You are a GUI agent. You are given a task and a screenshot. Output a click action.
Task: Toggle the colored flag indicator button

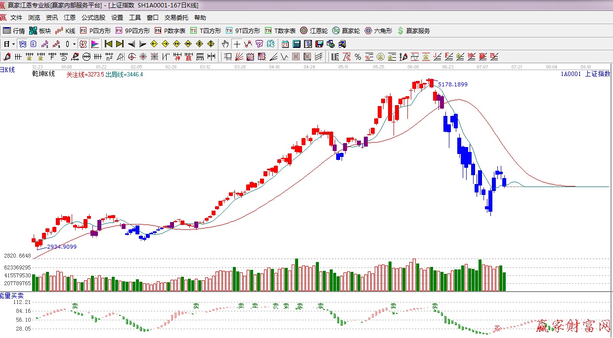point(94,44)
